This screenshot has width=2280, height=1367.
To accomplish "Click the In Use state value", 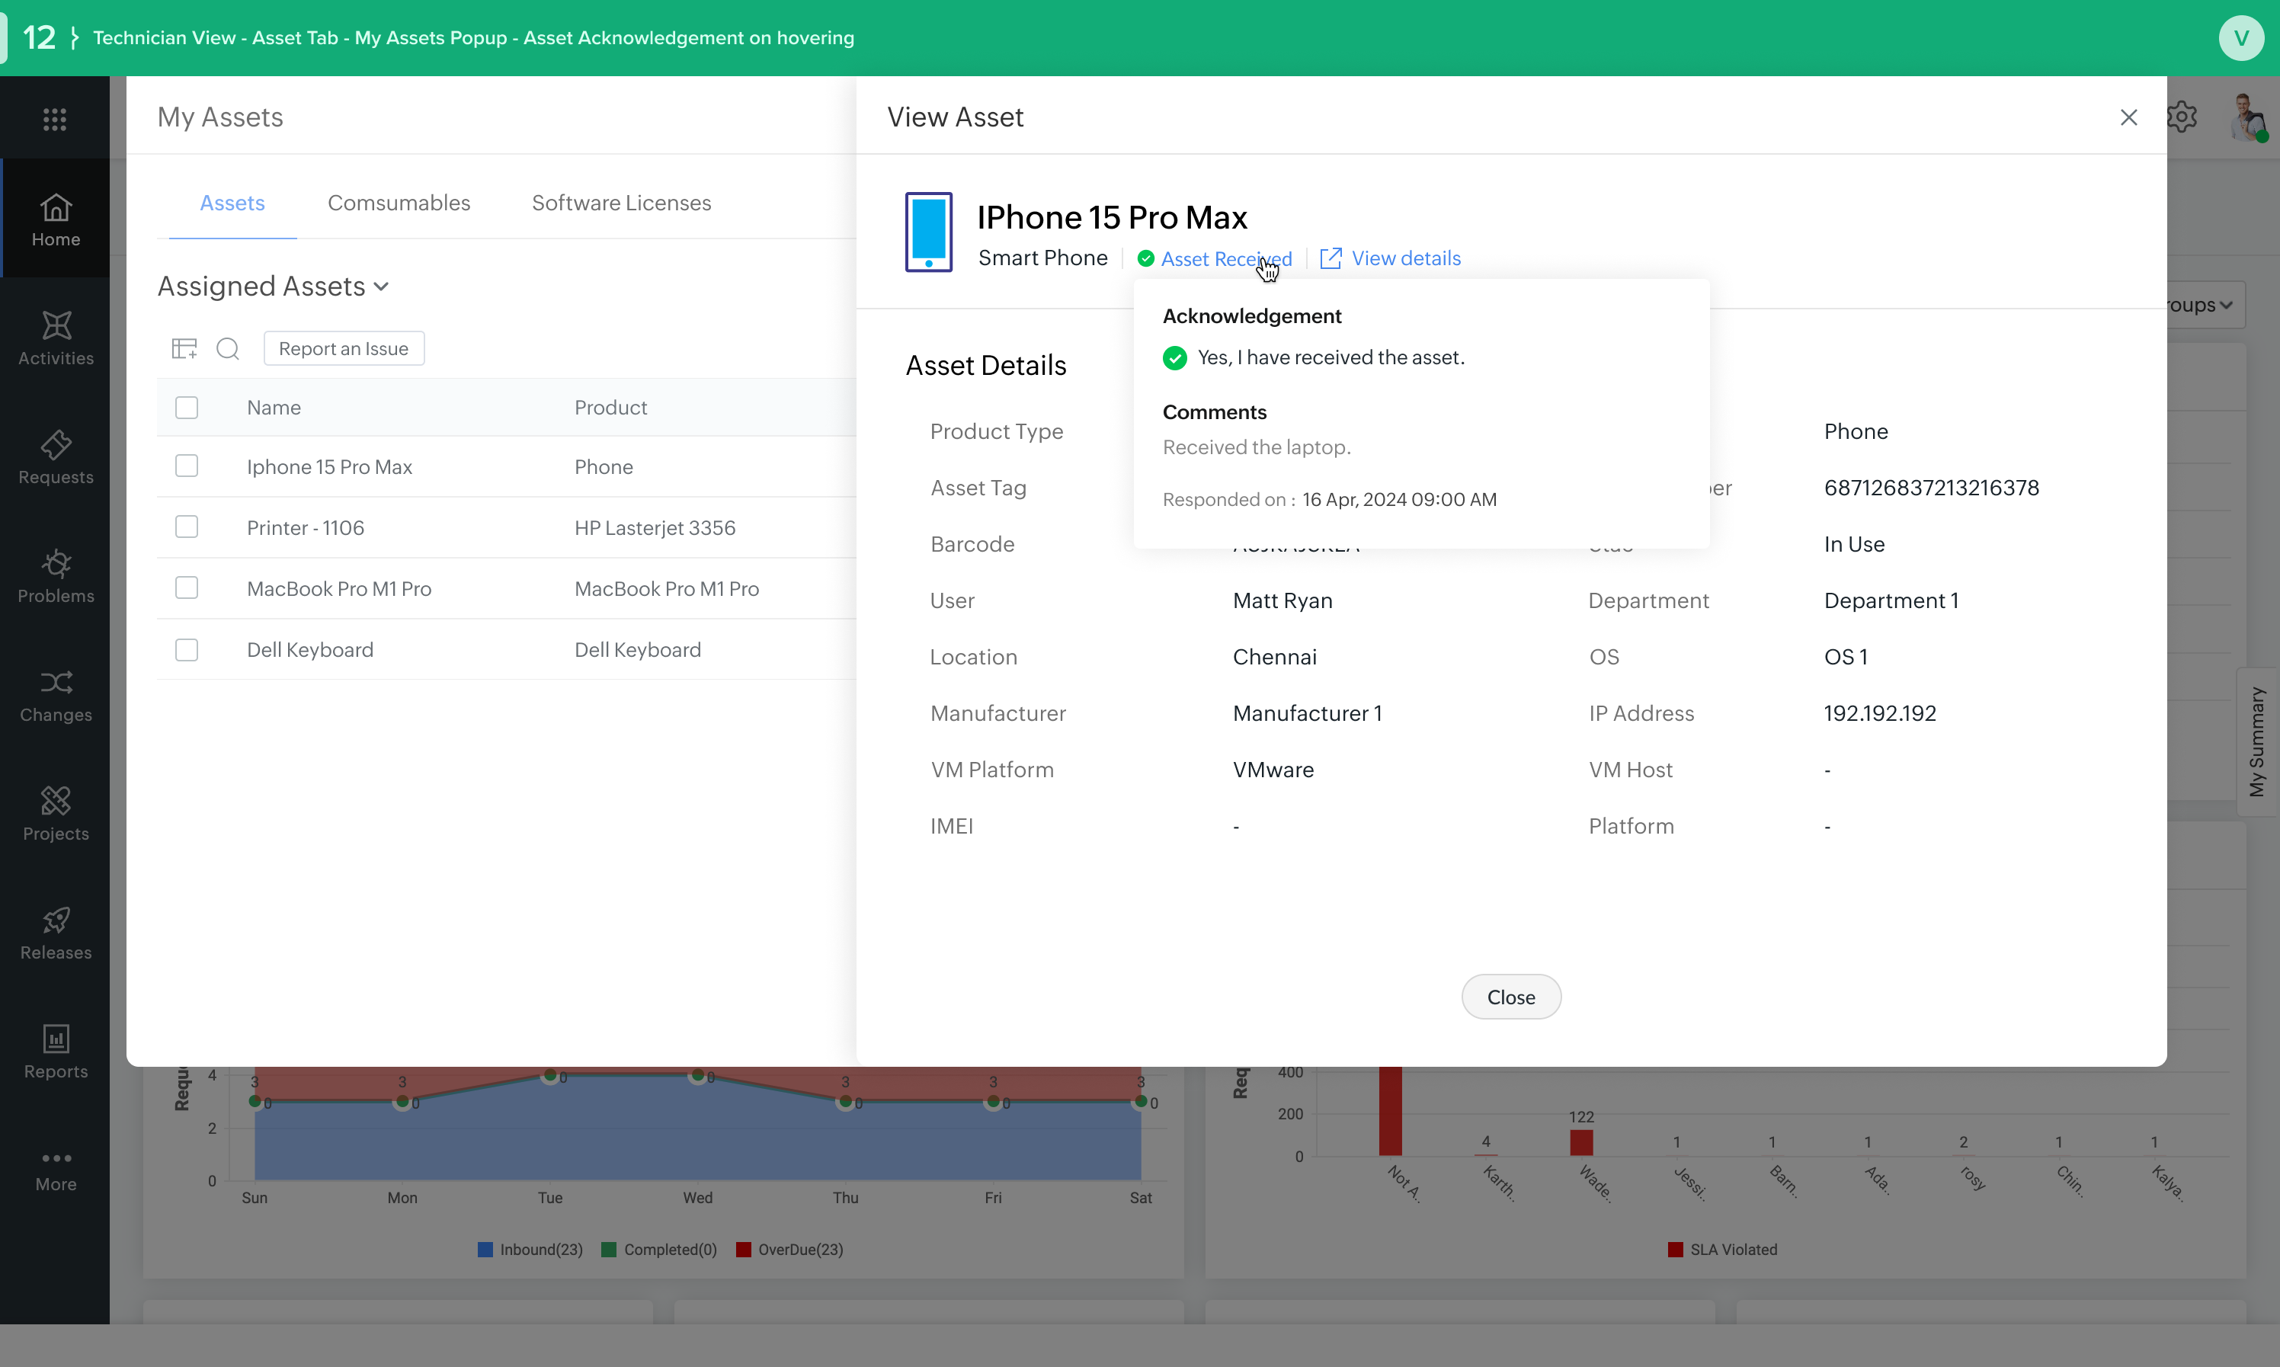I will coord(1854,544).
